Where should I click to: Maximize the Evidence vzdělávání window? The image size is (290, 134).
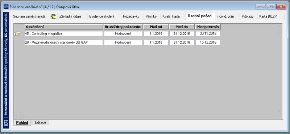pyautogui.click(x=271, y=7)
